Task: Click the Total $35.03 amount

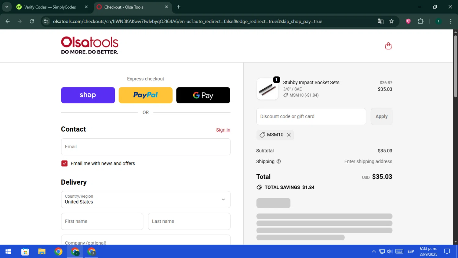Action: 382,177
